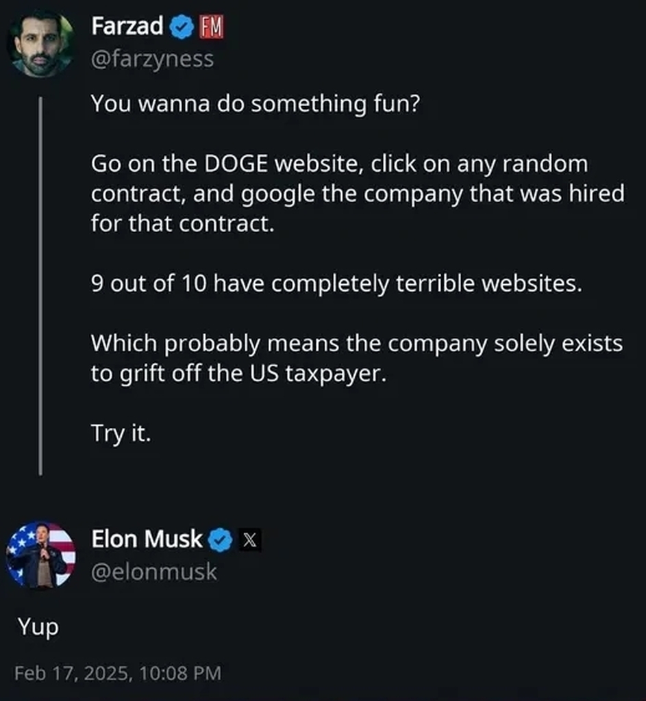Click the 'Go on the DOGE website' paragraph
This screenshot has height=701, width=646.
click(356, 194)
